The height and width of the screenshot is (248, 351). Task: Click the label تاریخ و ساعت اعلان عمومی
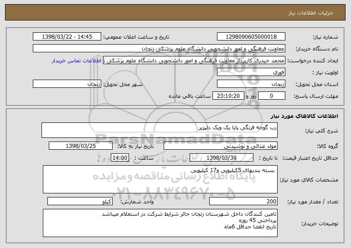click(x=136, y=37)
